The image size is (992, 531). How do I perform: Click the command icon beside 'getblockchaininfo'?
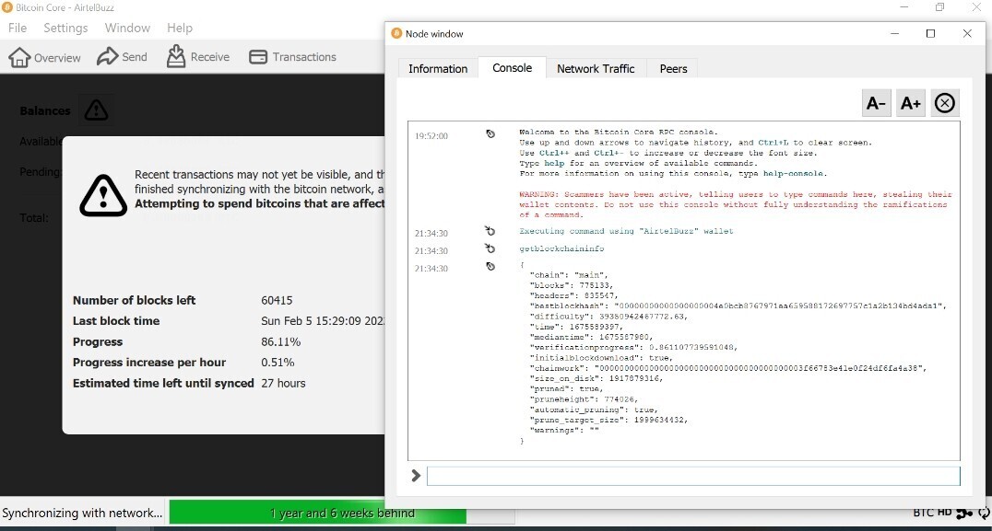pos(490,248)
